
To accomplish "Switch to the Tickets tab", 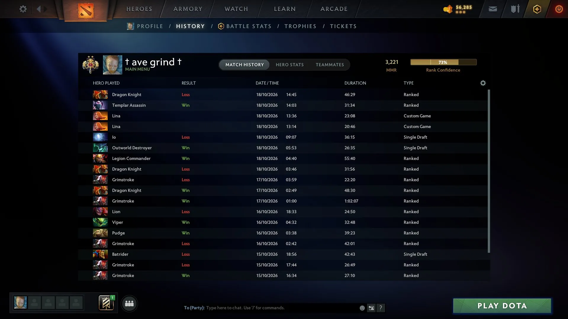I will point(343,26).
